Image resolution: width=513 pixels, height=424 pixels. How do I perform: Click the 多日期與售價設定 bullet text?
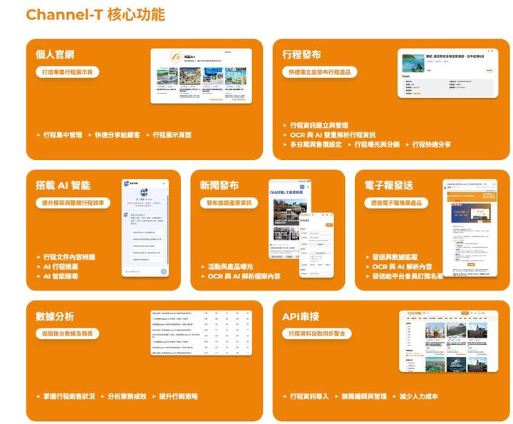coord(316,144)
